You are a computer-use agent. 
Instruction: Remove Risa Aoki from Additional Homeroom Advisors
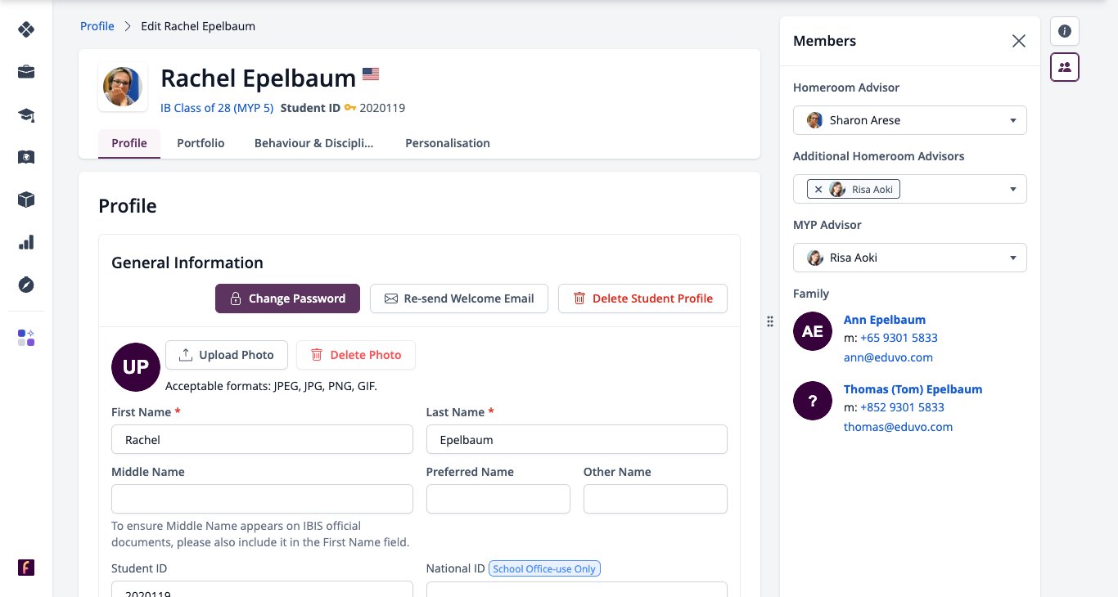(818, 189)
